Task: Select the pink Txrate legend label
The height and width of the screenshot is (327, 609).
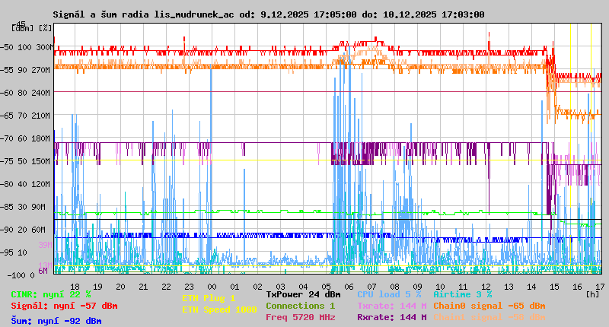Action: pos(391,306)
